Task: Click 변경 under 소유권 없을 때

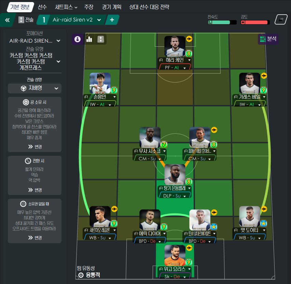Action: 35,238
